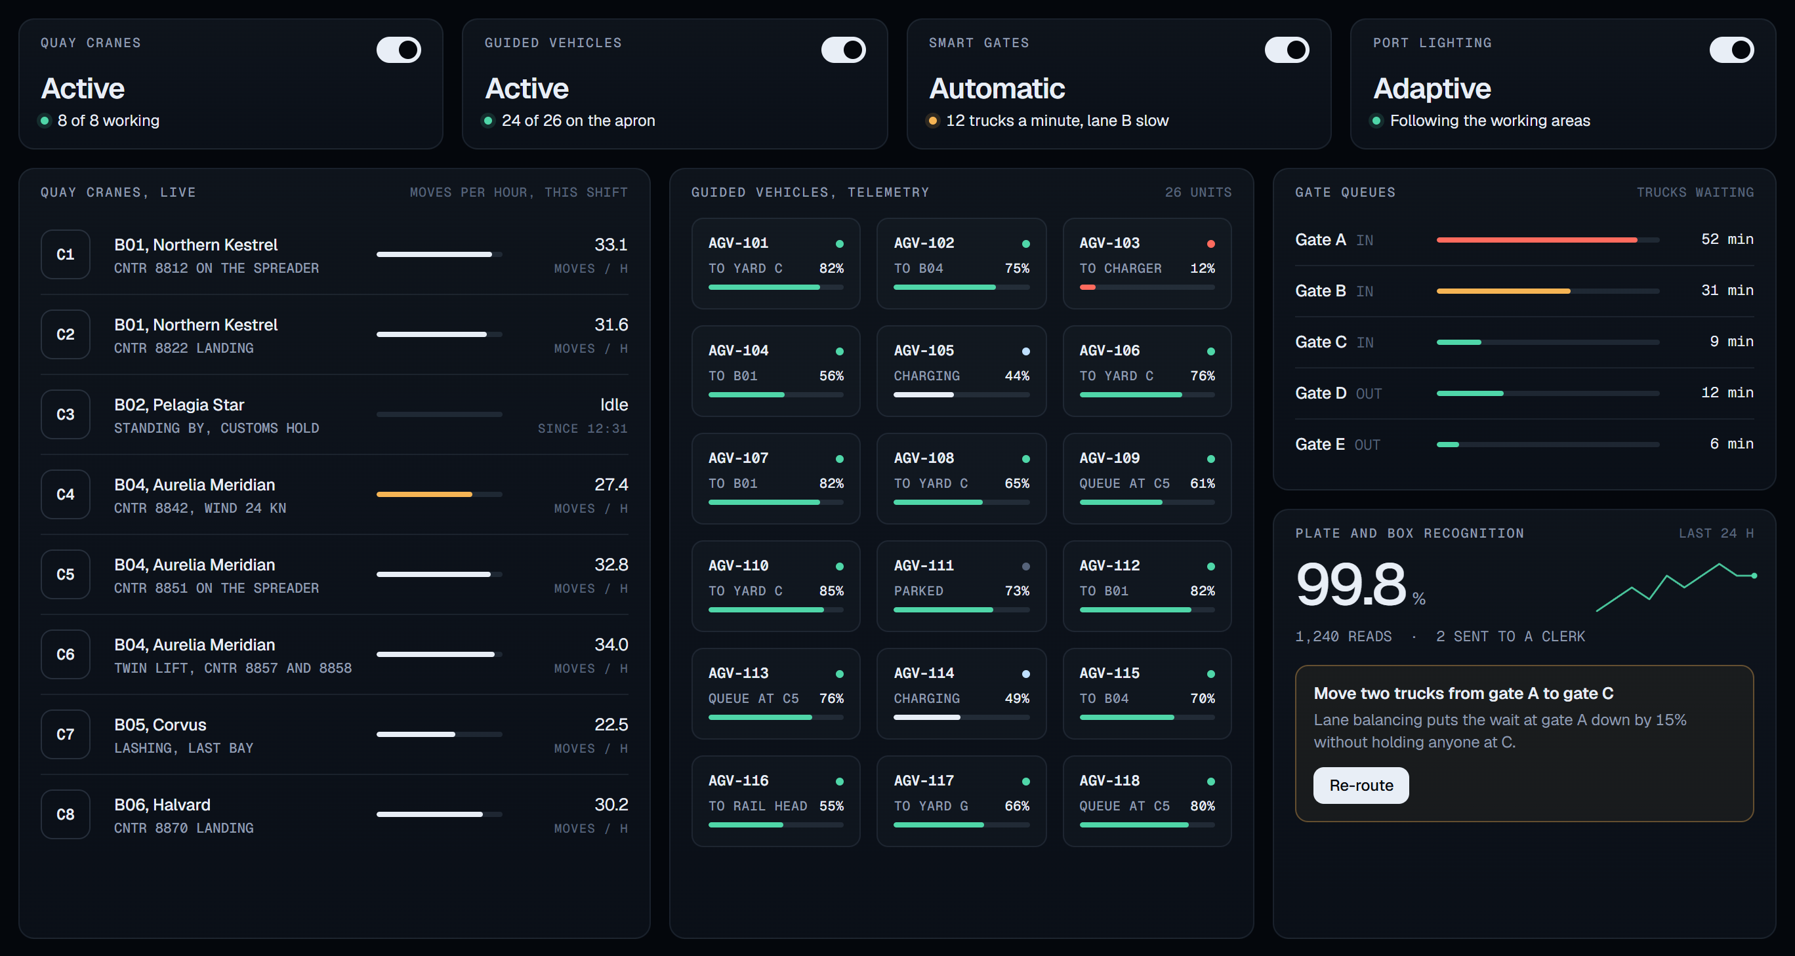Select crane badge C4
1795x956 pixels.
[66, 494]
